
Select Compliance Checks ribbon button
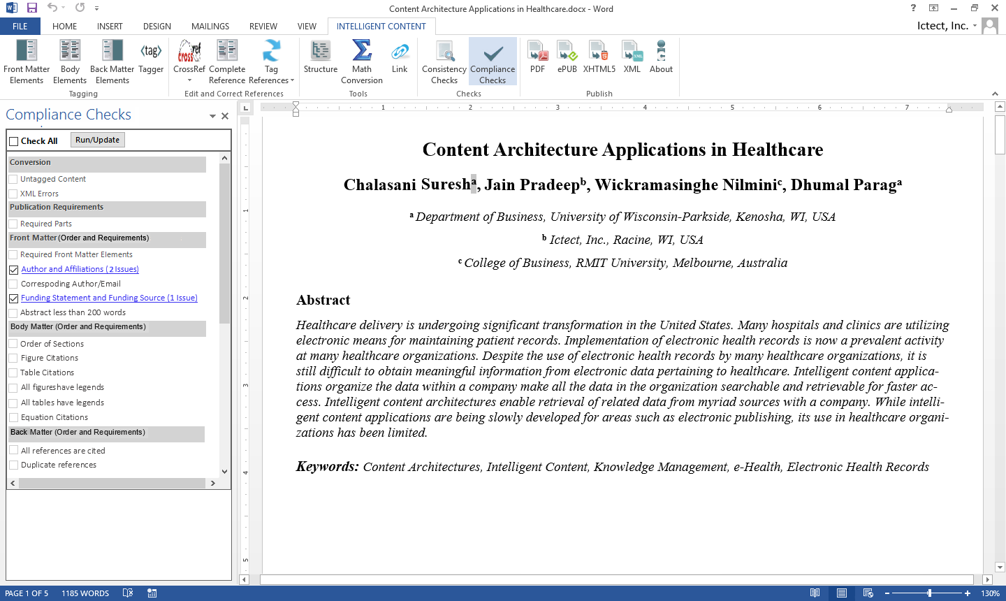[x=493, y=61]
